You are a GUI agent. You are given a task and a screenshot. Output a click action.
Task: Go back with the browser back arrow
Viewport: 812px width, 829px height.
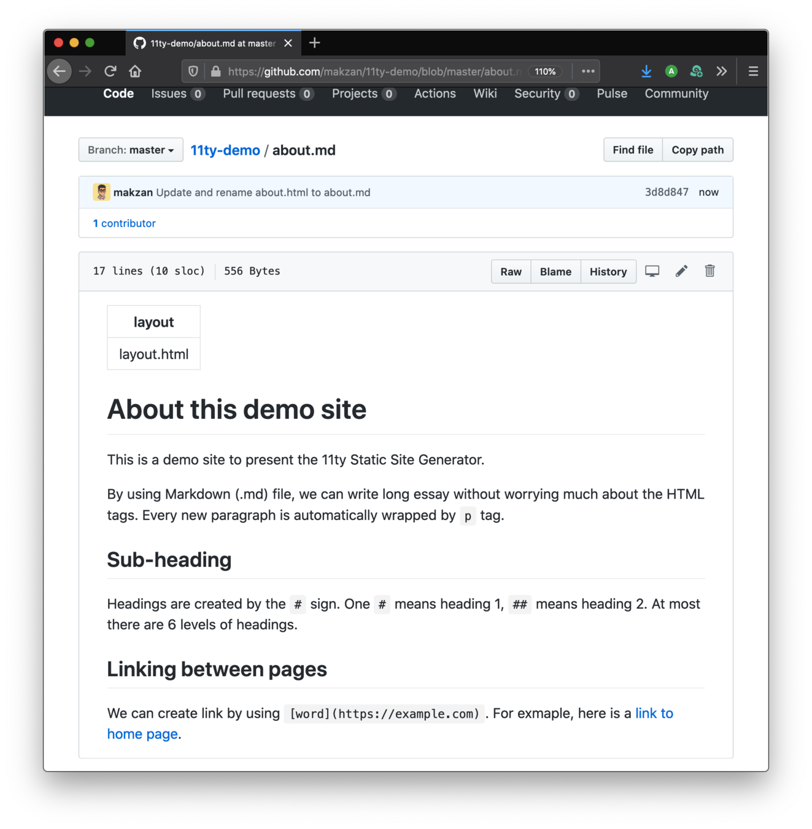(60, 71)
